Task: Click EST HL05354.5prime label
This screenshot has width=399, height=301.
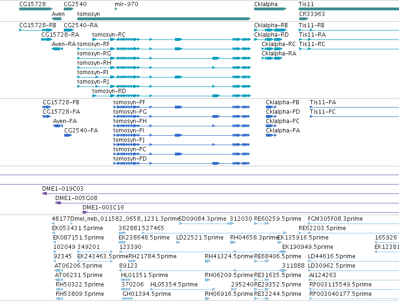Action: click(x=174, y=285)
